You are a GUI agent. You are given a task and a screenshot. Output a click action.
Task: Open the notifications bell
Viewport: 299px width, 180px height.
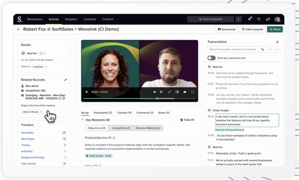tap(249, 19)
